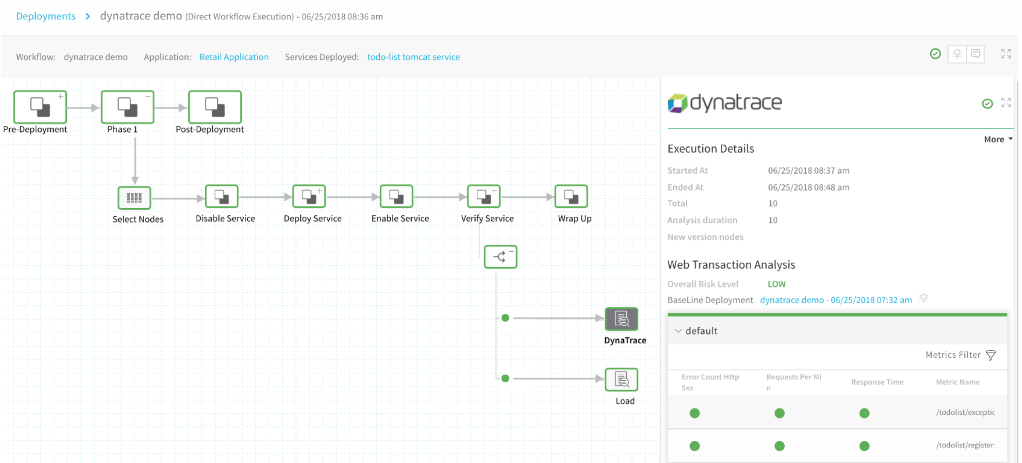Collapse the fork node with its minus sign
The width and height of the screenshot is (1022, 463).
click(x=511, y=251)
